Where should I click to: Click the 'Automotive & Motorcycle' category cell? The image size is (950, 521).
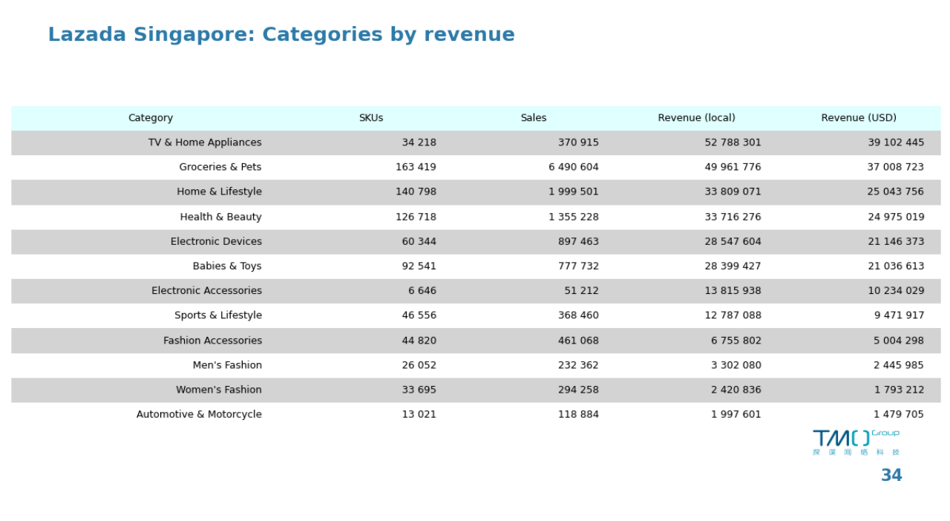[199, 414]
